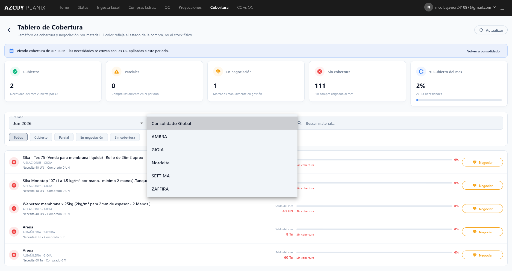The height and width of the screenshot is (271, 512).
Task: Select the Parcial filter chip
Action: click(x=64, y=137)
